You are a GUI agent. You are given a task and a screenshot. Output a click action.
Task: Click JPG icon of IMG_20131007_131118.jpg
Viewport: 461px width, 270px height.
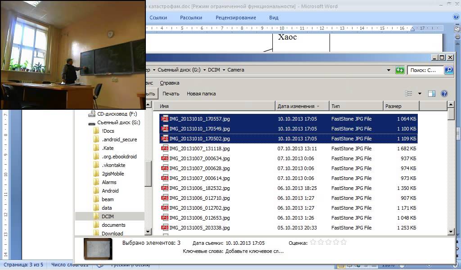[165, 148]
